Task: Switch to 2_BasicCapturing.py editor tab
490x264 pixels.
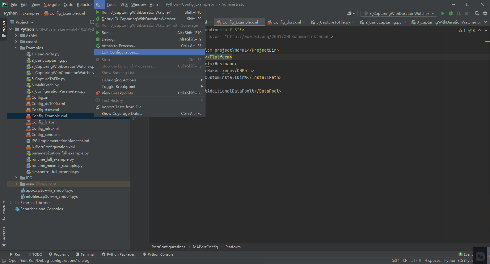Action: coord(383,22)
